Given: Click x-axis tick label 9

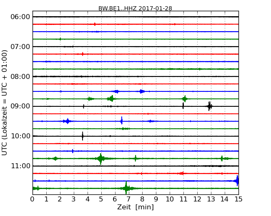Looking at the screenshot, I should pyautogui.click(x=156, y=199).
